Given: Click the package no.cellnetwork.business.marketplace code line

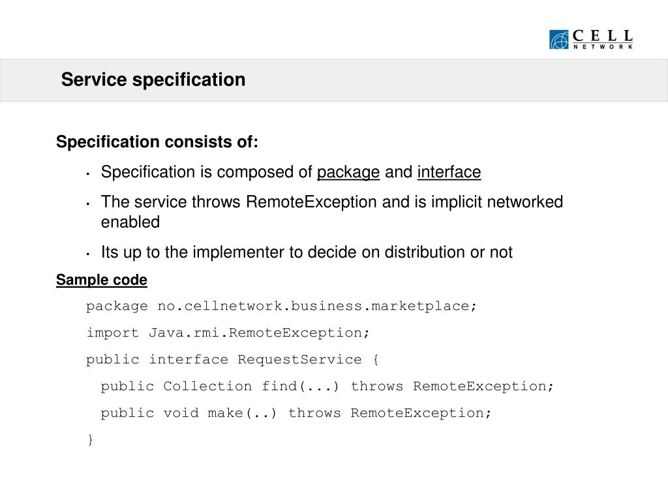Looking at the screenshot, I should pyautogui.click(x=281, y=307).
